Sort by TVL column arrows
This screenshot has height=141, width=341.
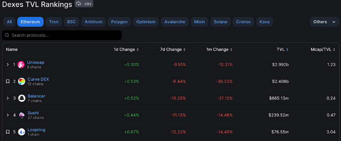(x=287, y=50)
